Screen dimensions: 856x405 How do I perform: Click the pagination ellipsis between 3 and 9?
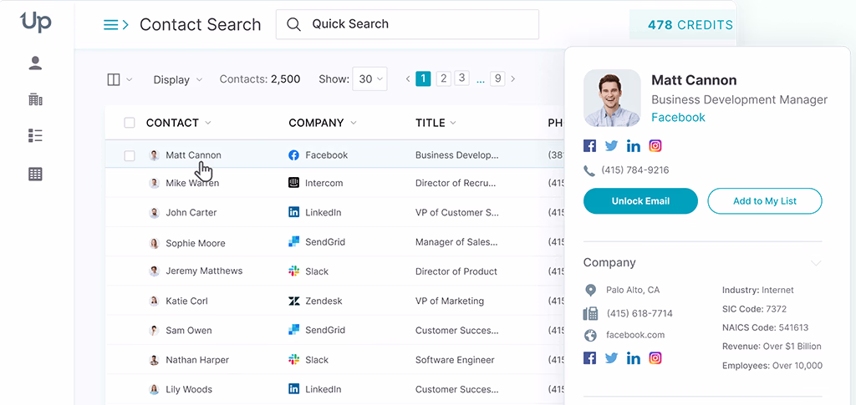coord(481,79)
